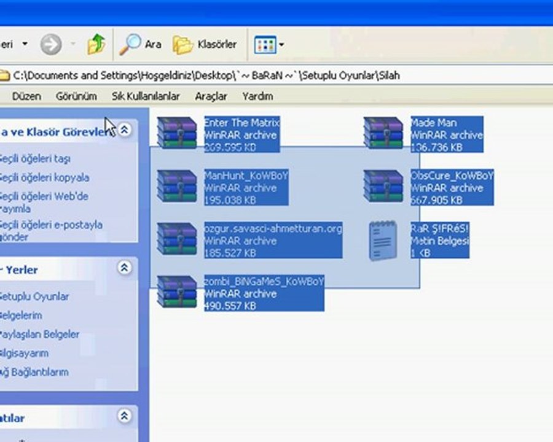553x442 pixels.
Task: Open the Düzen menu
Action: 26,96
